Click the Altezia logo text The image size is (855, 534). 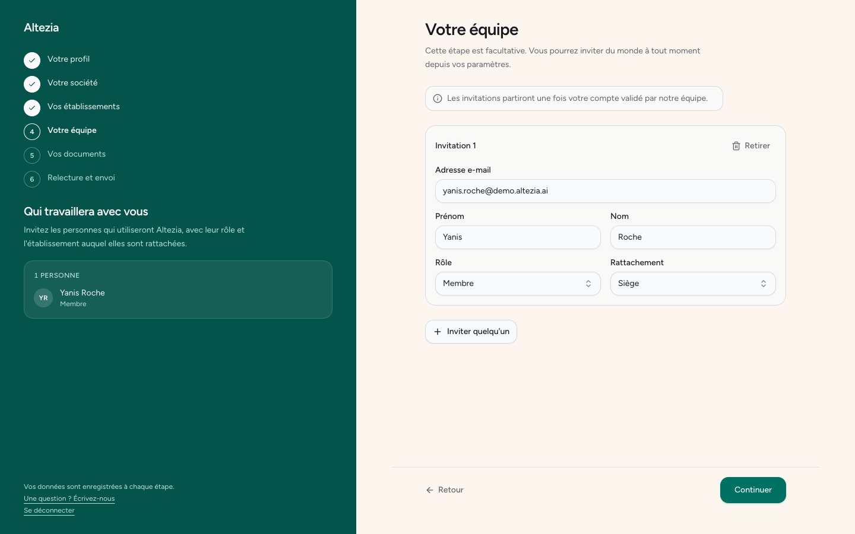point(41,27)
